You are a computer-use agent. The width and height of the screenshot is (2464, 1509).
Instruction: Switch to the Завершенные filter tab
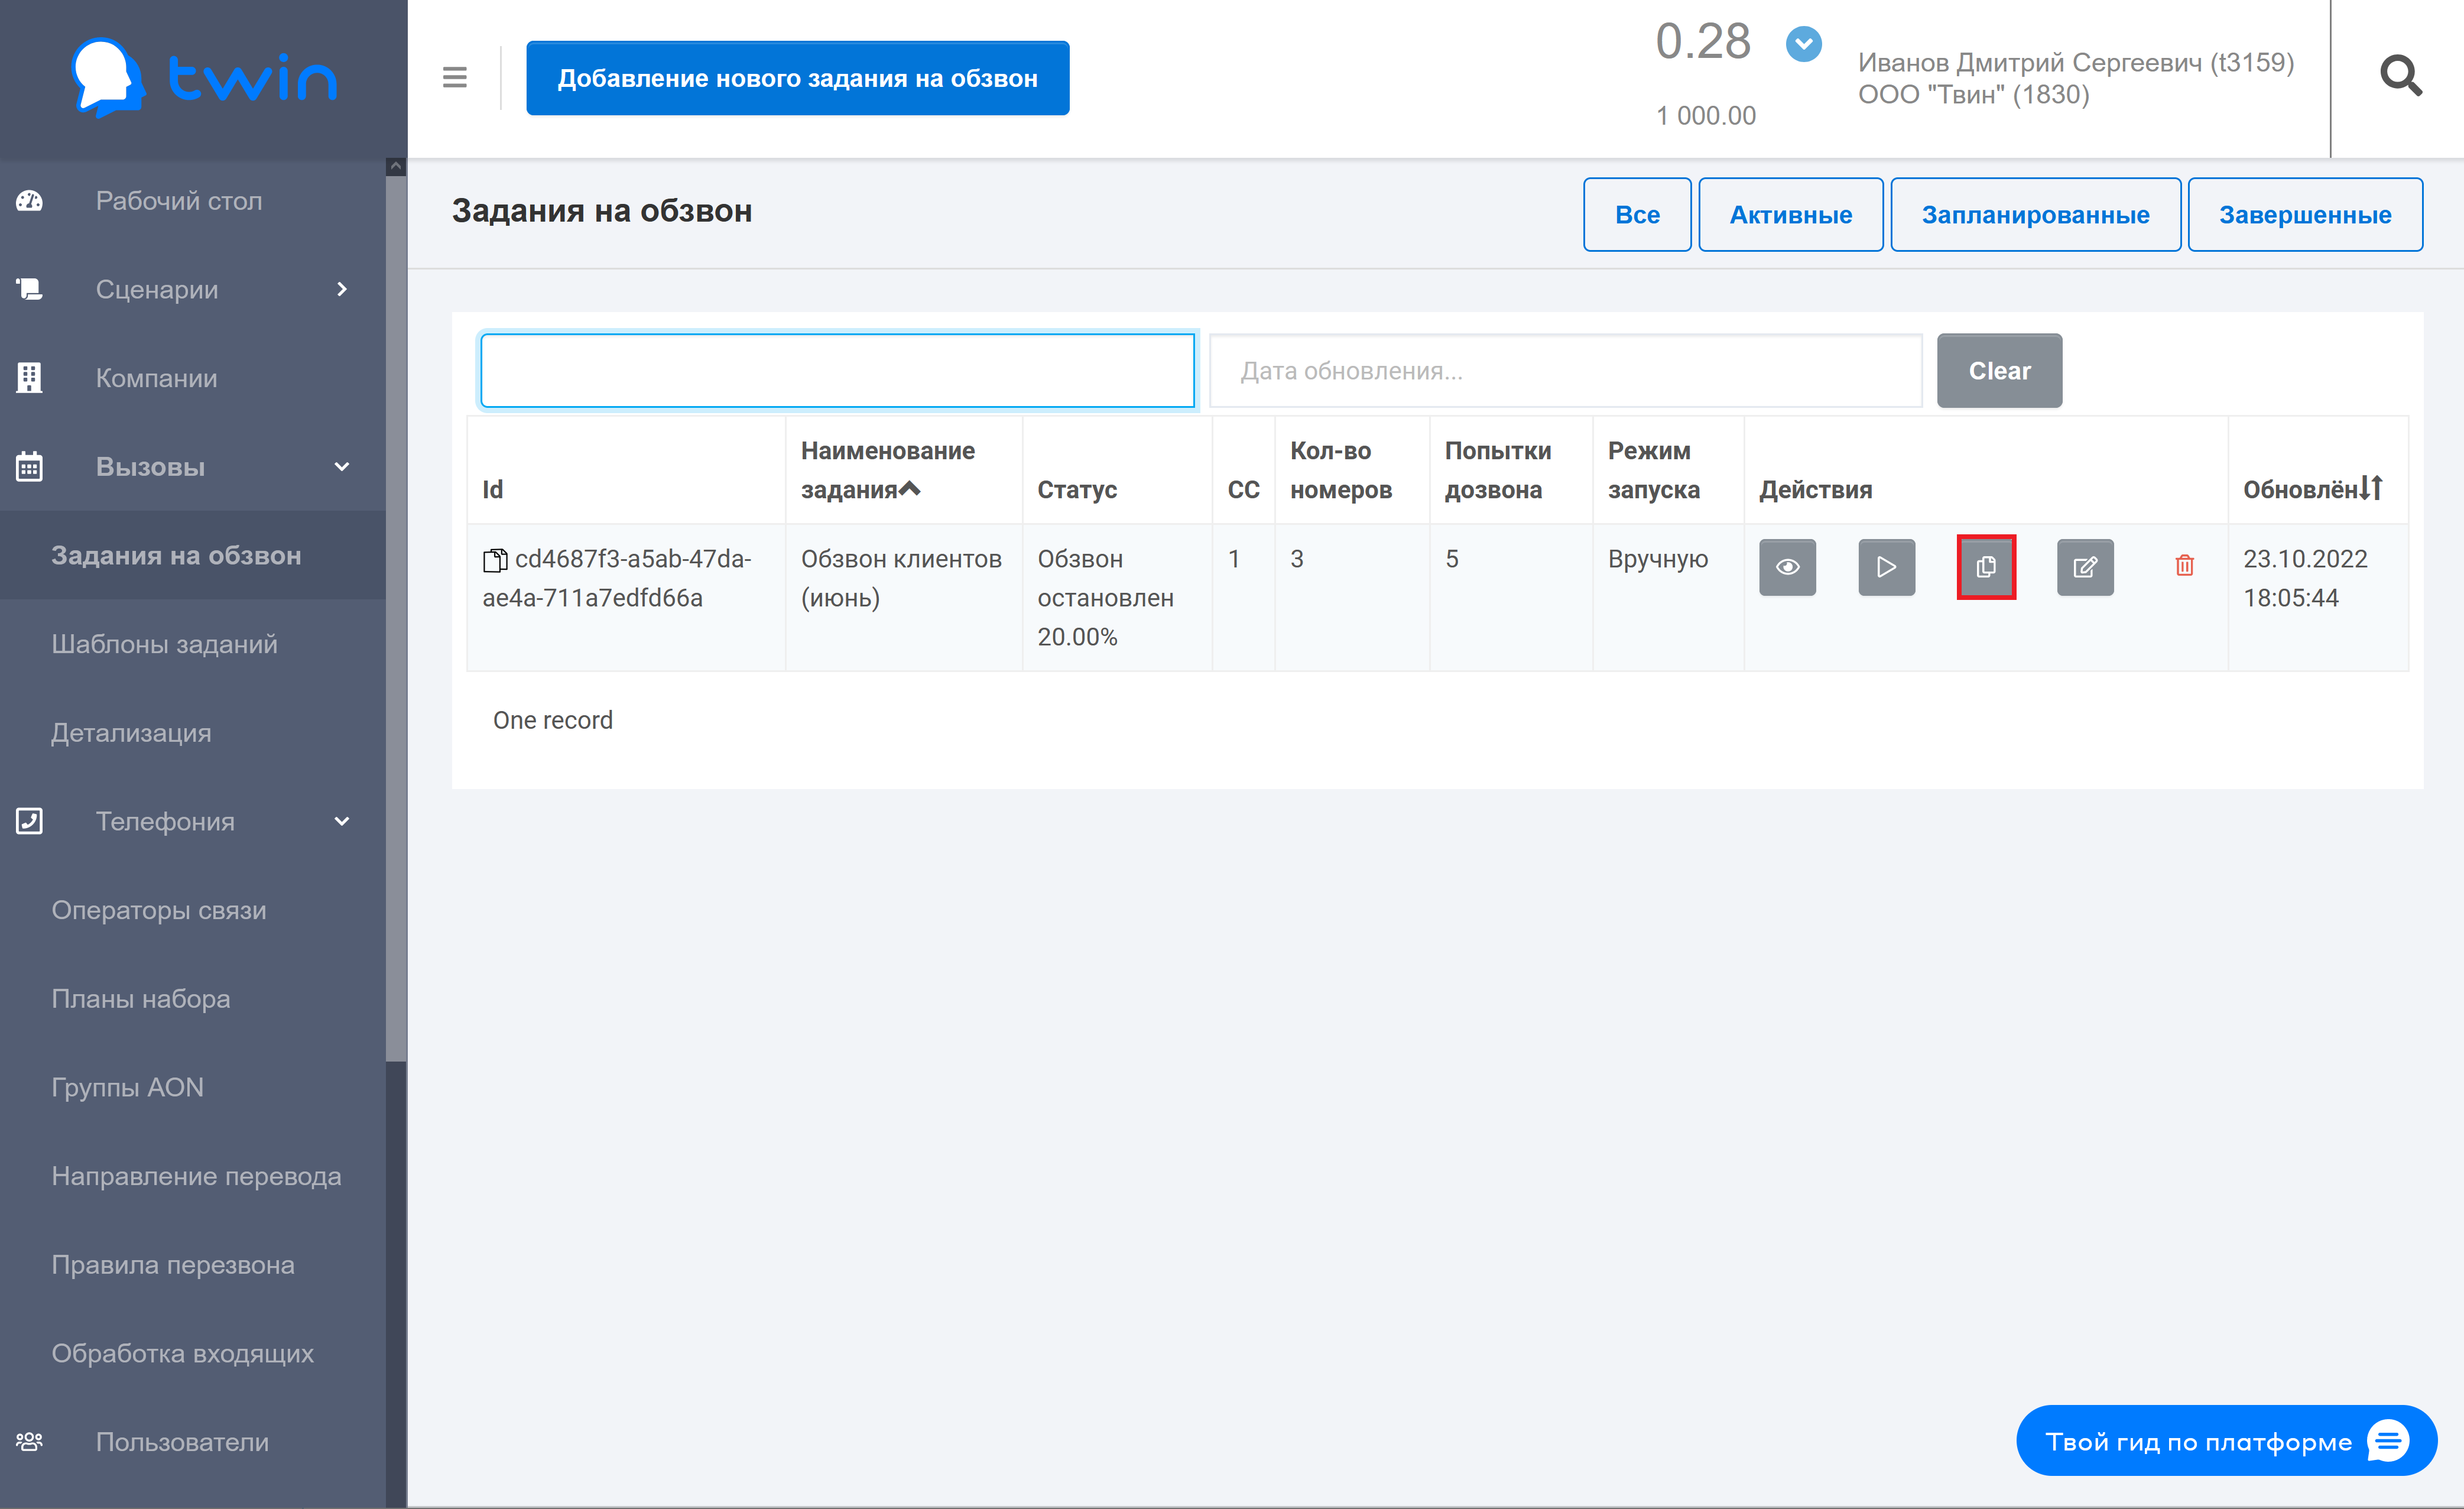coord(2304,215)
